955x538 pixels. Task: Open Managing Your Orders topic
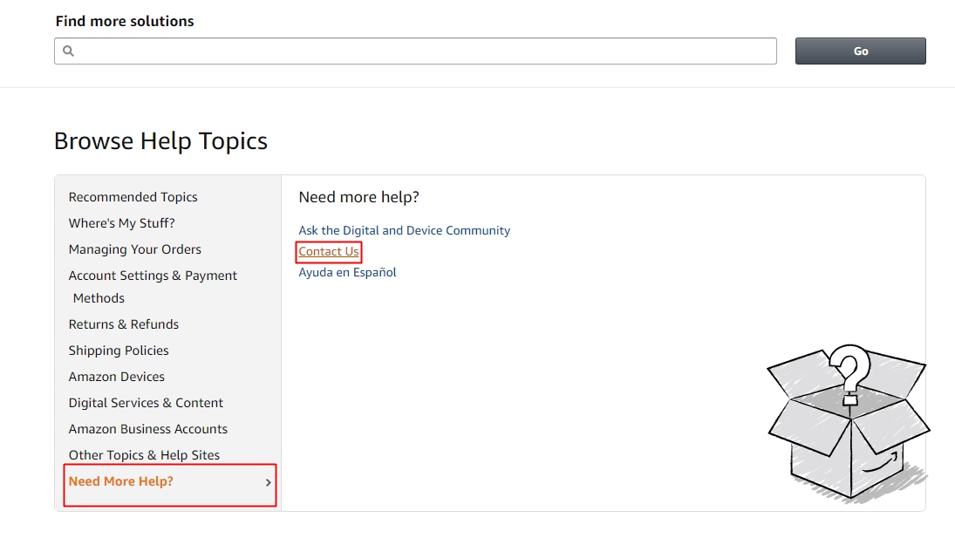[134, 249]
